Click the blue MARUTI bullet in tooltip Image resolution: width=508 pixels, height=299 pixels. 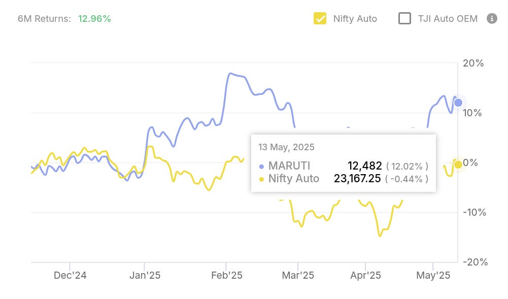coord(261,166)
